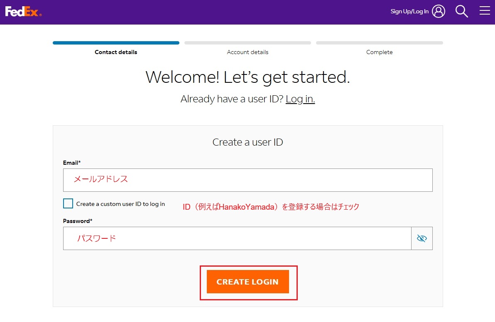Open the hamburger navigation menu
Viewport: 495px width, 322px height.
[485, 11]
